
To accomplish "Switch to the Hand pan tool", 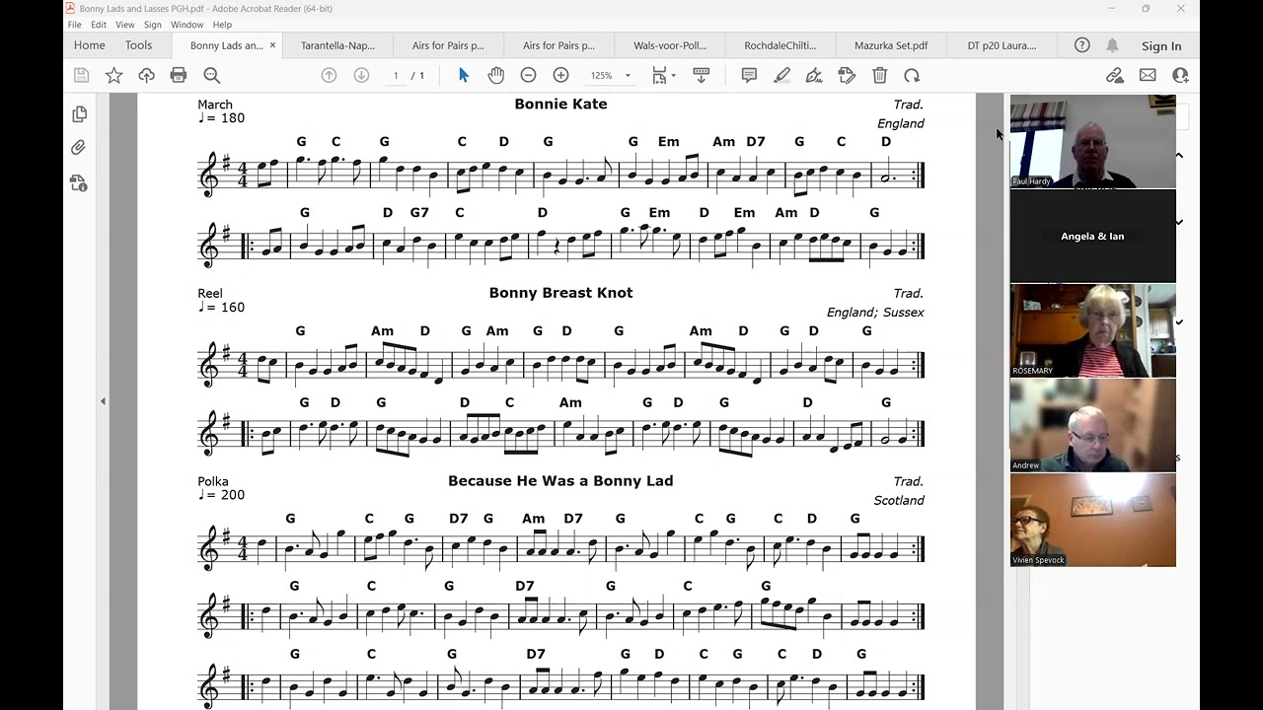I will (x=495, y=75).
